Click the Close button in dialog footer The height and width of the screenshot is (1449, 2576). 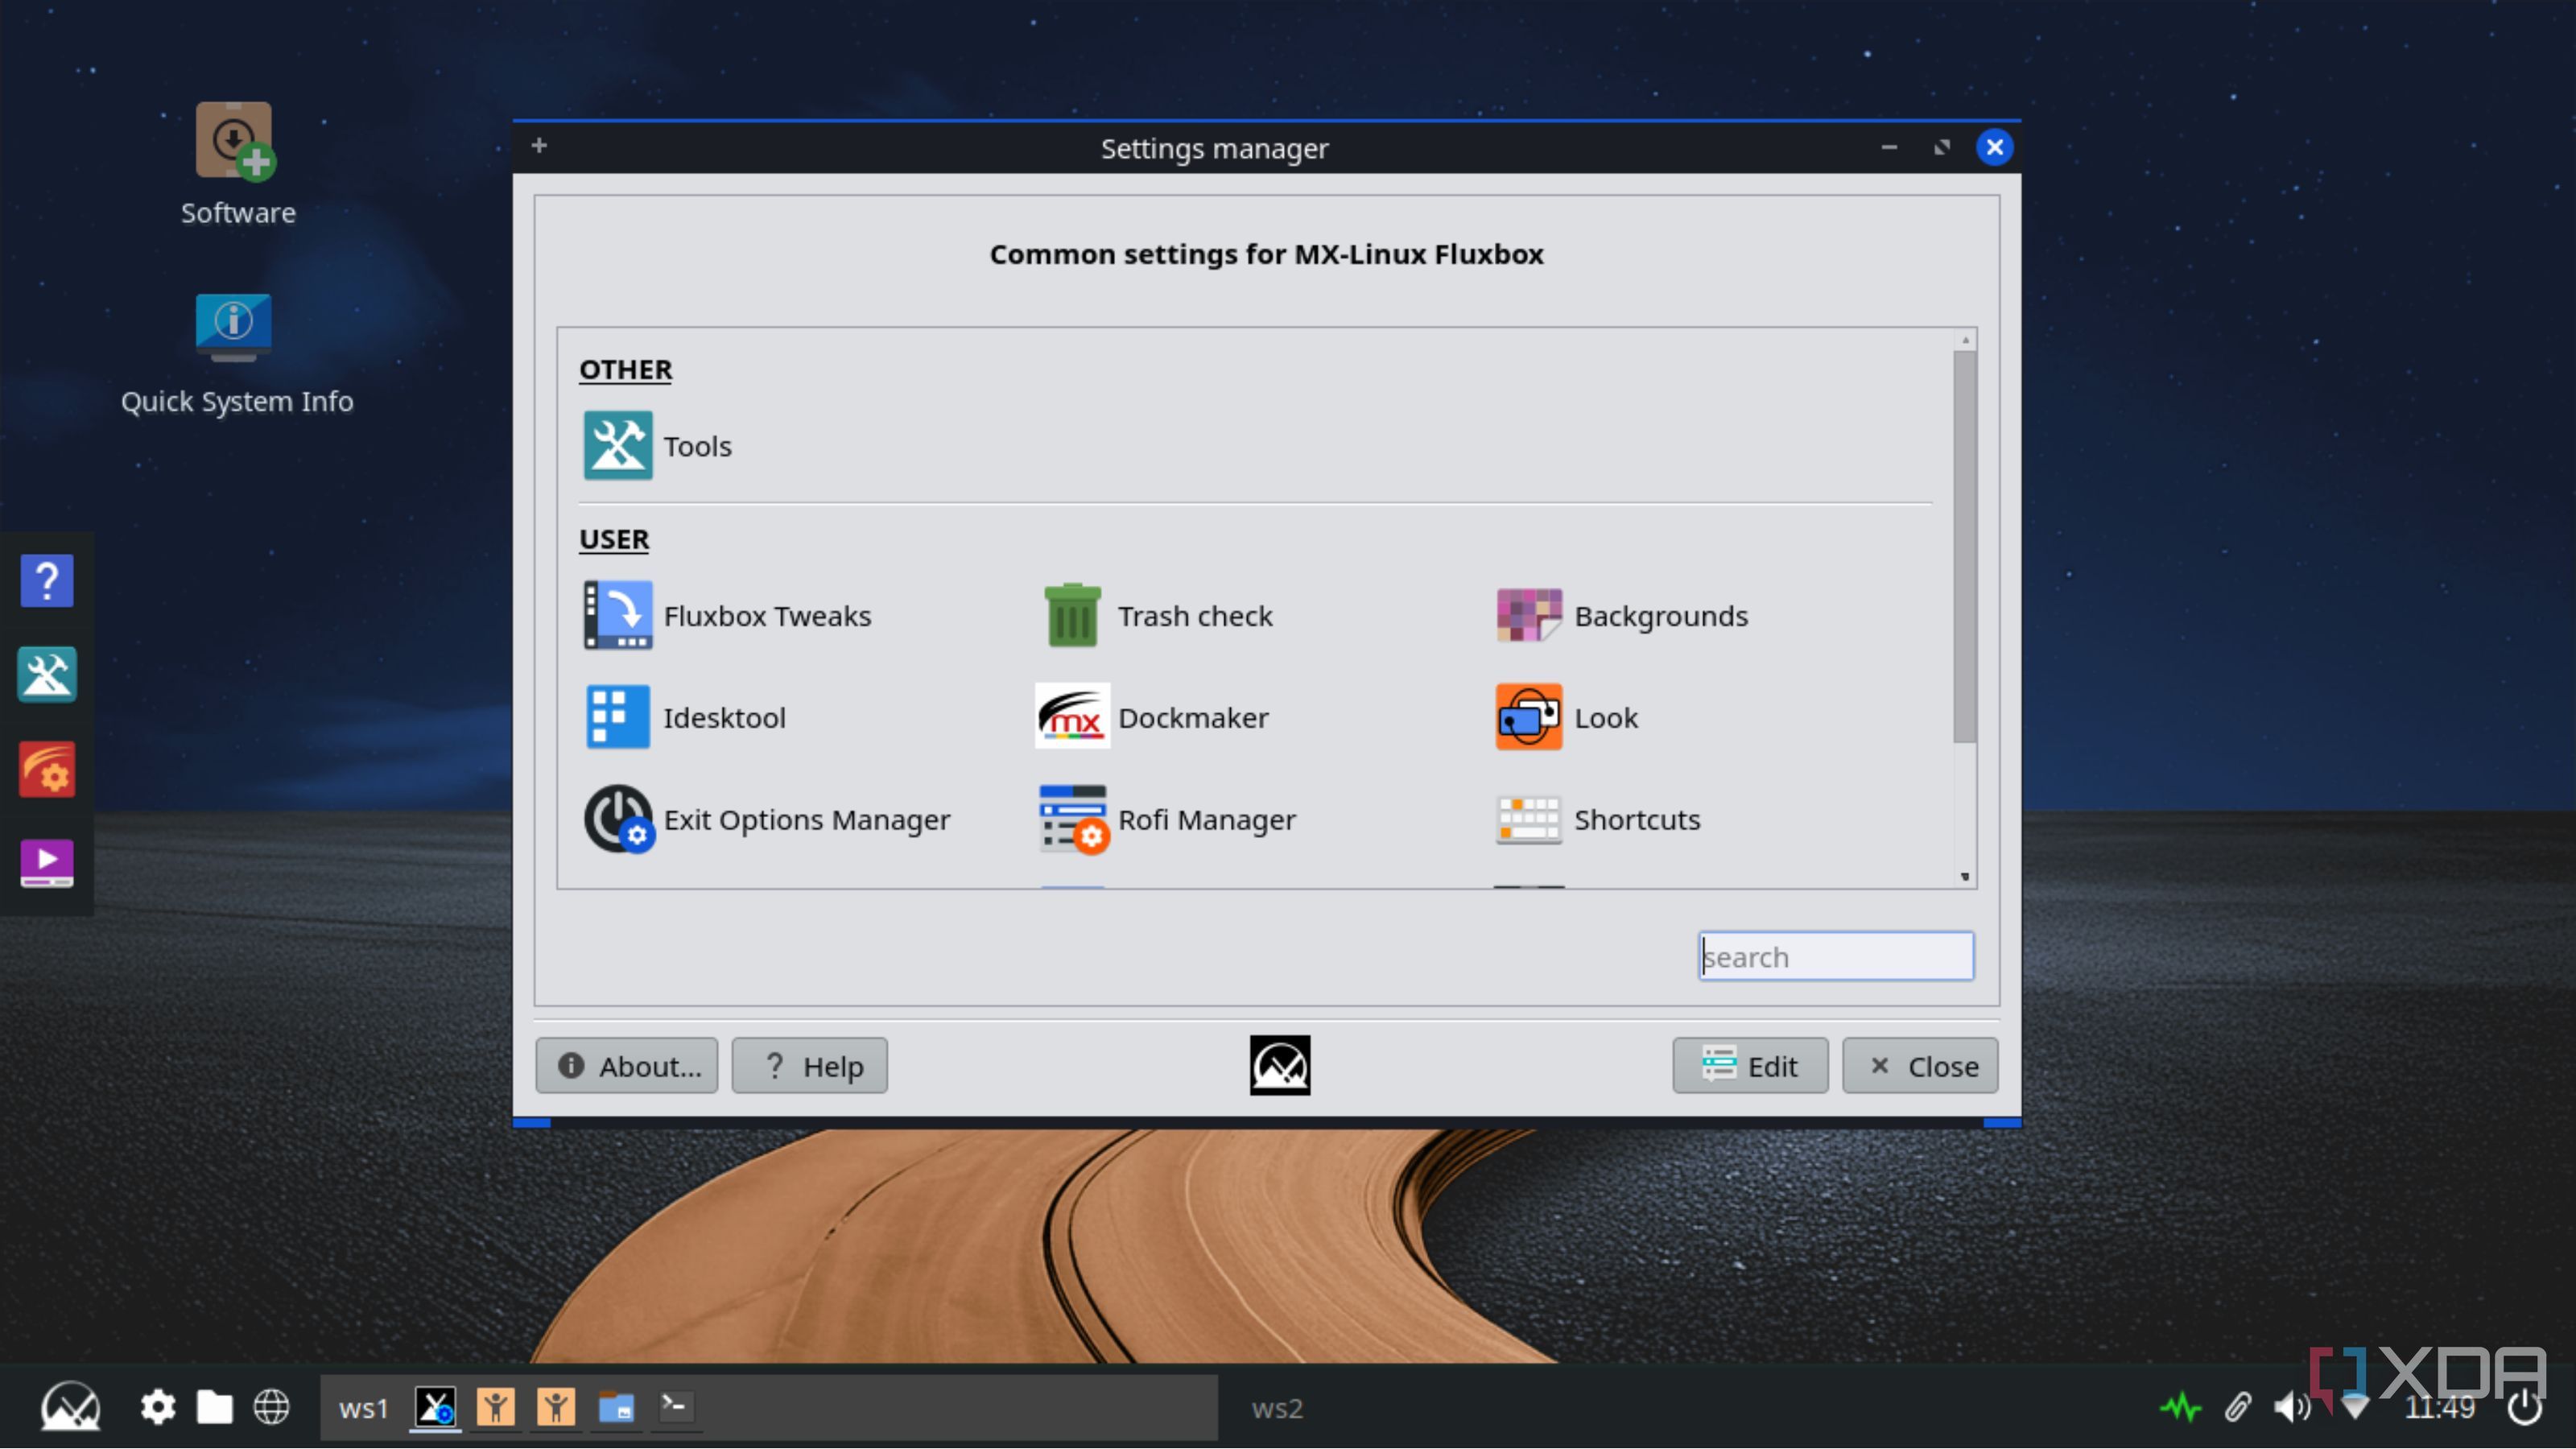point(1920,1066)
